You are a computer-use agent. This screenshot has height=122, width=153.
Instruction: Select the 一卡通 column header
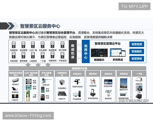coord(139,74)
